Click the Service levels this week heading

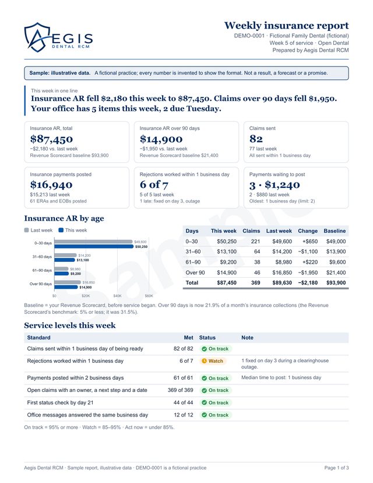tap(70, 325)
